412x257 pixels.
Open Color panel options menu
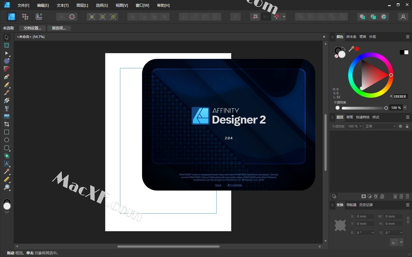pyautogui.click(x=408, y=37)
